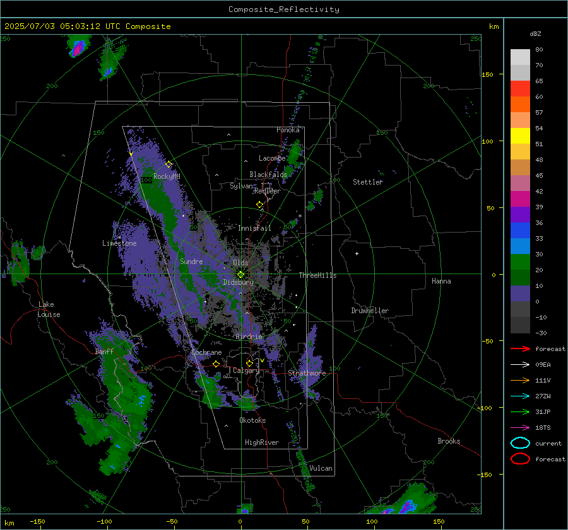
Task: Click the Stettler town label
Action: pos(368,182)
